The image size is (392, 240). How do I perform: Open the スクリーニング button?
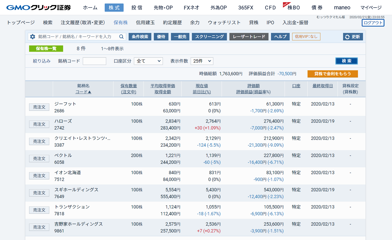pos(209,37)
